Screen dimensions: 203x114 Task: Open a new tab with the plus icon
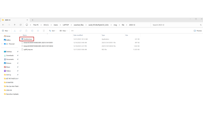point(32,20)
